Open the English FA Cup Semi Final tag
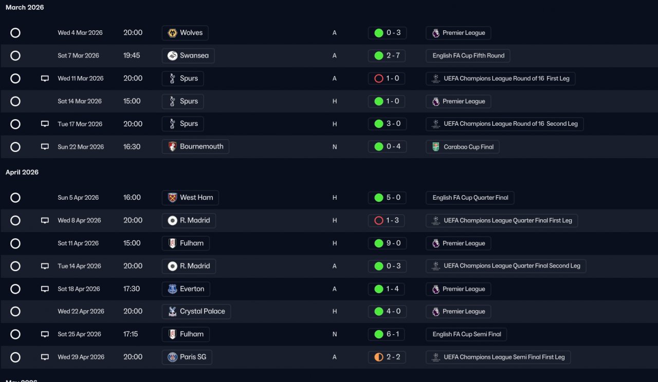This screenshot has height=382, width=658. point(466,334)
